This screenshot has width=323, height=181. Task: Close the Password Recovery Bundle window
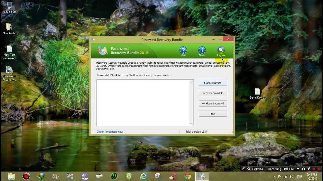pos(228,39)
